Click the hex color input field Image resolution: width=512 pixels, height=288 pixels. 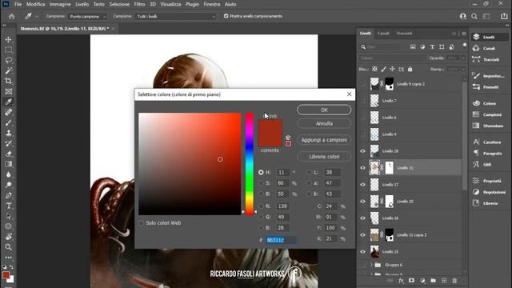(281, 240)
